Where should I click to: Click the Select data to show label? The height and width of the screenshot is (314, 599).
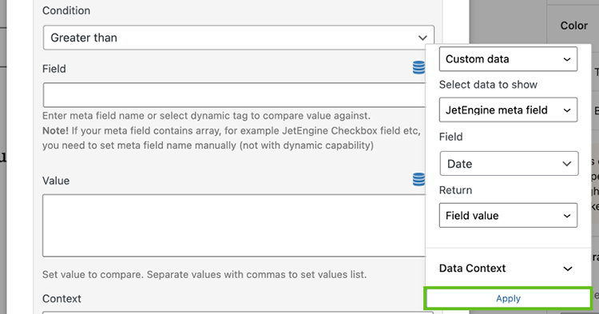point(488,85)
